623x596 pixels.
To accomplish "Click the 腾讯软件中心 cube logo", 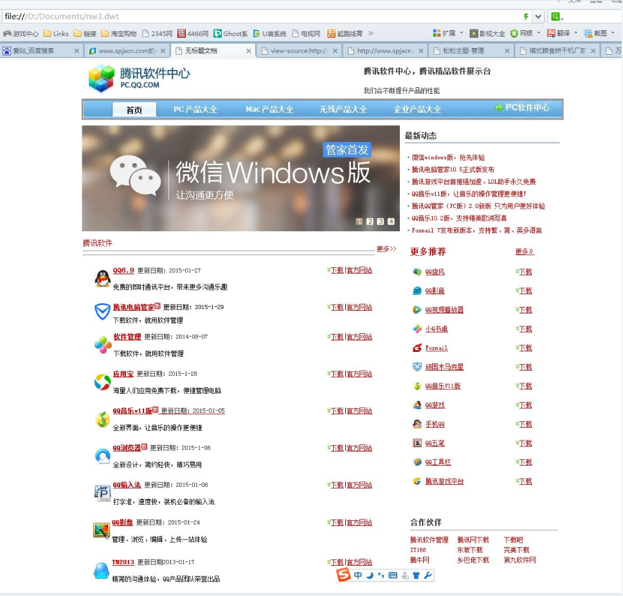I will coord(101,79).
